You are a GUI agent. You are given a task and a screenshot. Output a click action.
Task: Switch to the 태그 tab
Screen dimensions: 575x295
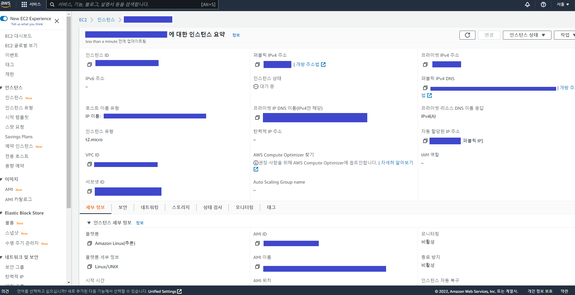tap(271, 207)
